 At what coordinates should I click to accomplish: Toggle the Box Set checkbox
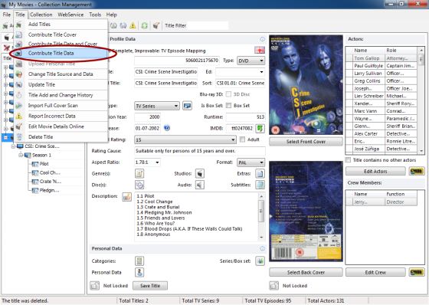click(x=228, y=106)
